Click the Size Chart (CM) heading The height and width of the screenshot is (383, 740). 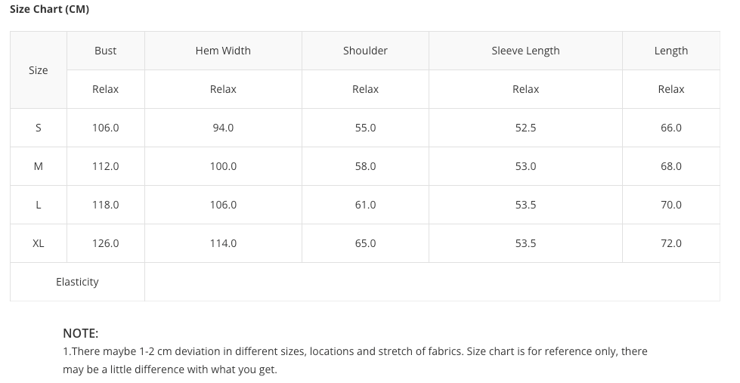point(49,9)
